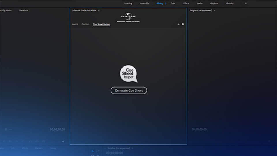Viewport: 277px width, 156px height.
Task: Open the settings gear in Universal panel
Action: pyautogui.click(x=183, y=24)
